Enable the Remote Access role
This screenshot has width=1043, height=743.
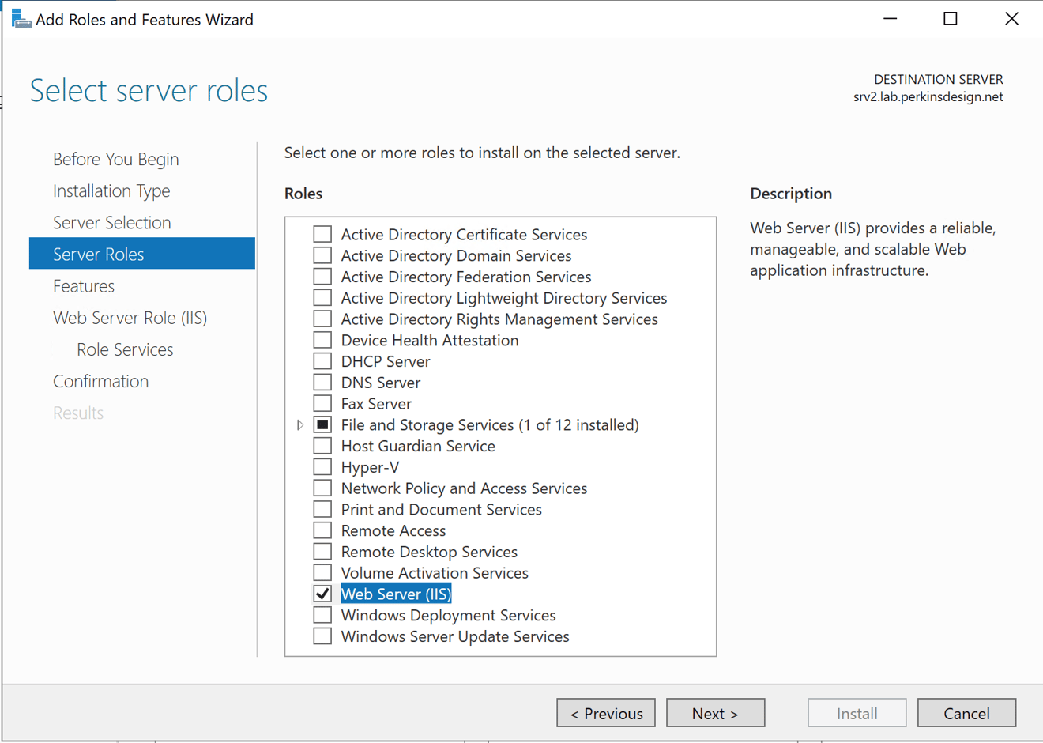pyautogui.click(x=322, y=530)
